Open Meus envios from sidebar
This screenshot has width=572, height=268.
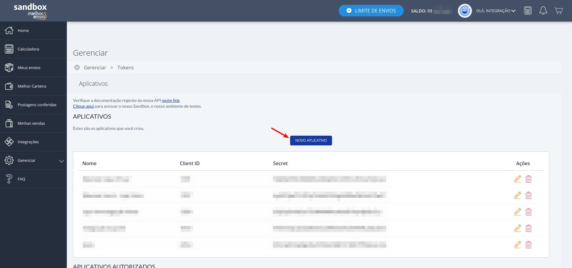(29, 68)
